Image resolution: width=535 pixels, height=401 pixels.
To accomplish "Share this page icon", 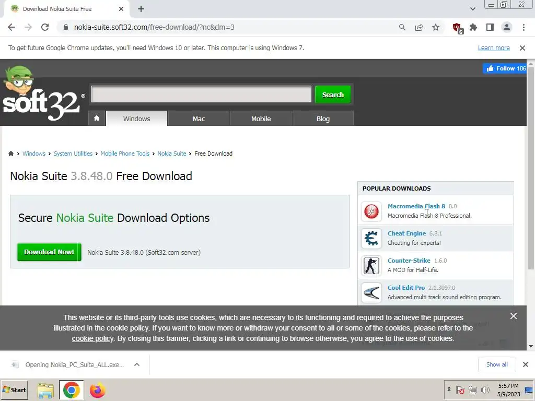I will pyautogui.click(x=418, y=27).
